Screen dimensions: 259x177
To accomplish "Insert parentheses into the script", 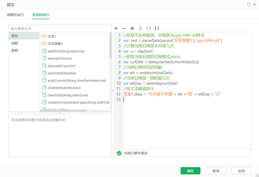I will pyautogui.click(x=149, y=28).
